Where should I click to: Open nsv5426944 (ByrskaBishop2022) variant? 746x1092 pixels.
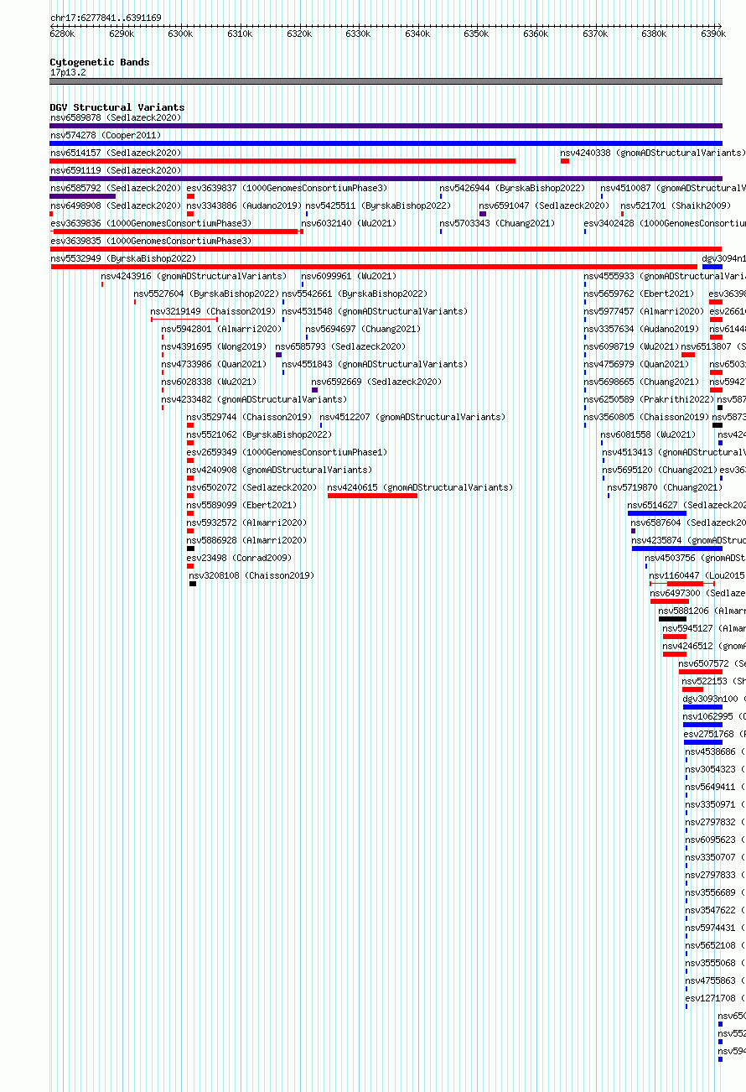512,188
